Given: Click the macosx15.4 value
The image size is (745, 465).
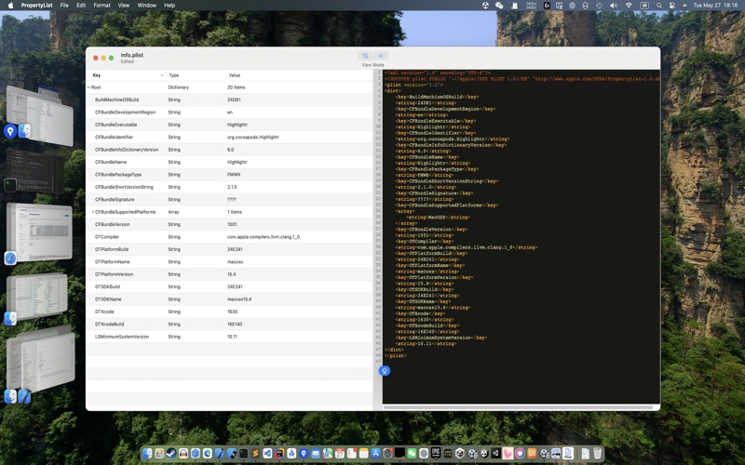Looking at the screenshot, I should (x=239, y=299).
